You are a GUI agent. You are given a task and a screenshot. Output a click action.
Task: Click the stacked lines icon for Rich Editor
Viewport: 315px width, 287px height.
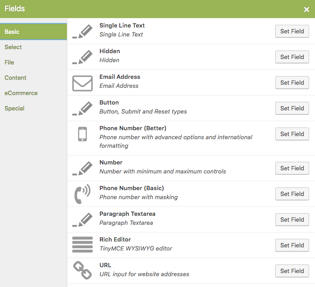(x=82, y=245)
